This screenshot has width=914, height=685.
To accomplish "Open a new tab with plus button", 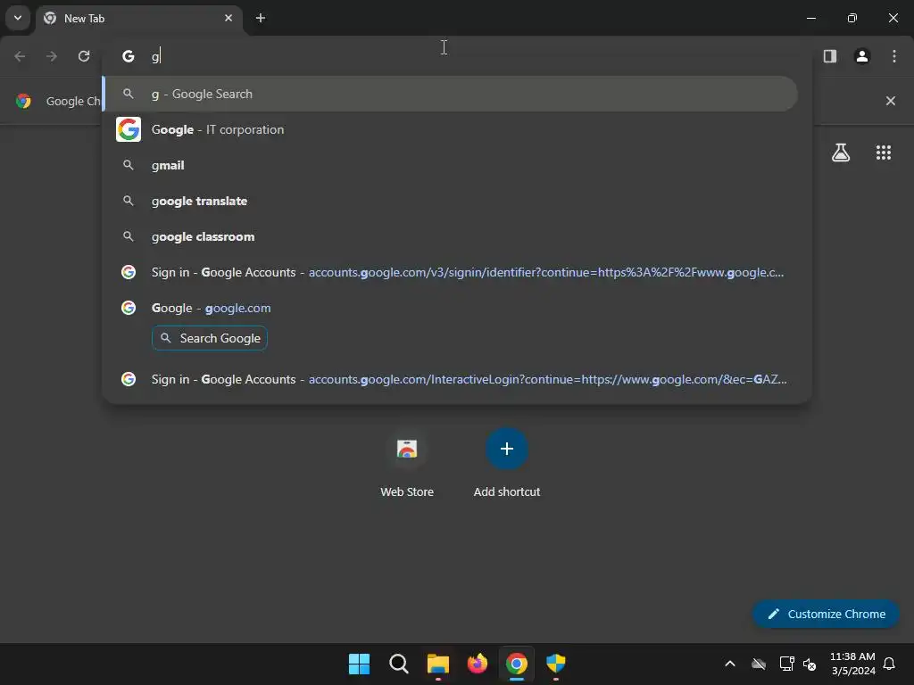I will [261, 18].
